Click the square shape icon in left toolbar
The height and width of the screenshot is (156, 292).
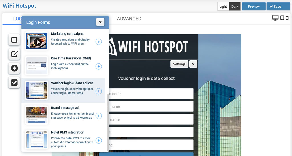pyautogui.click(x=14, y=40)
